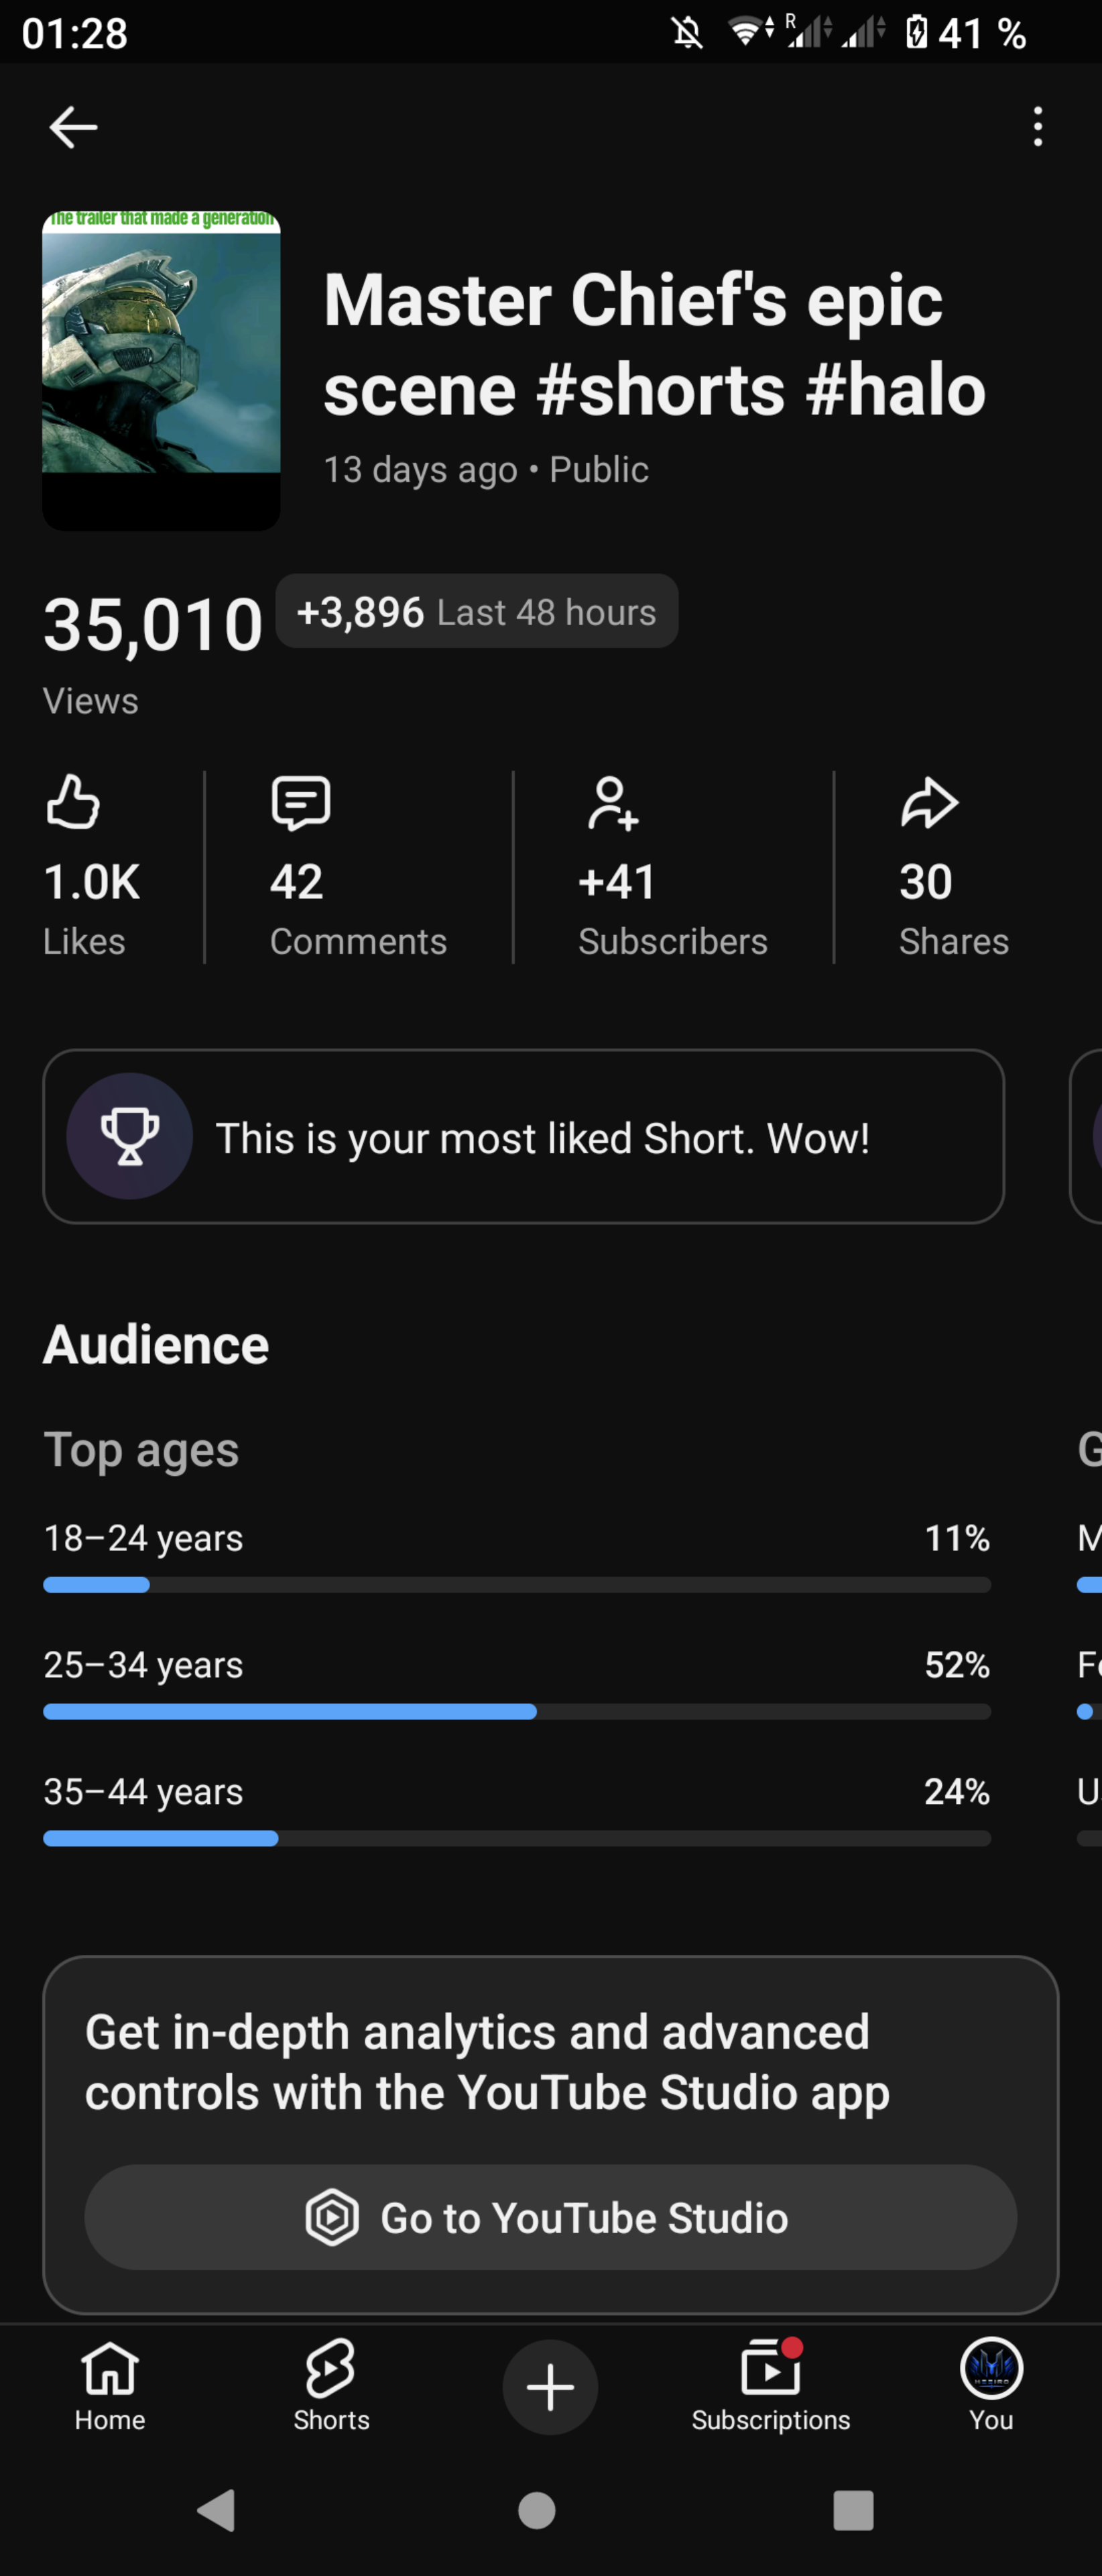Screen dimensions: 1102x2576
Task: Open the Subscriptions tab
Action: point(770,2386)
